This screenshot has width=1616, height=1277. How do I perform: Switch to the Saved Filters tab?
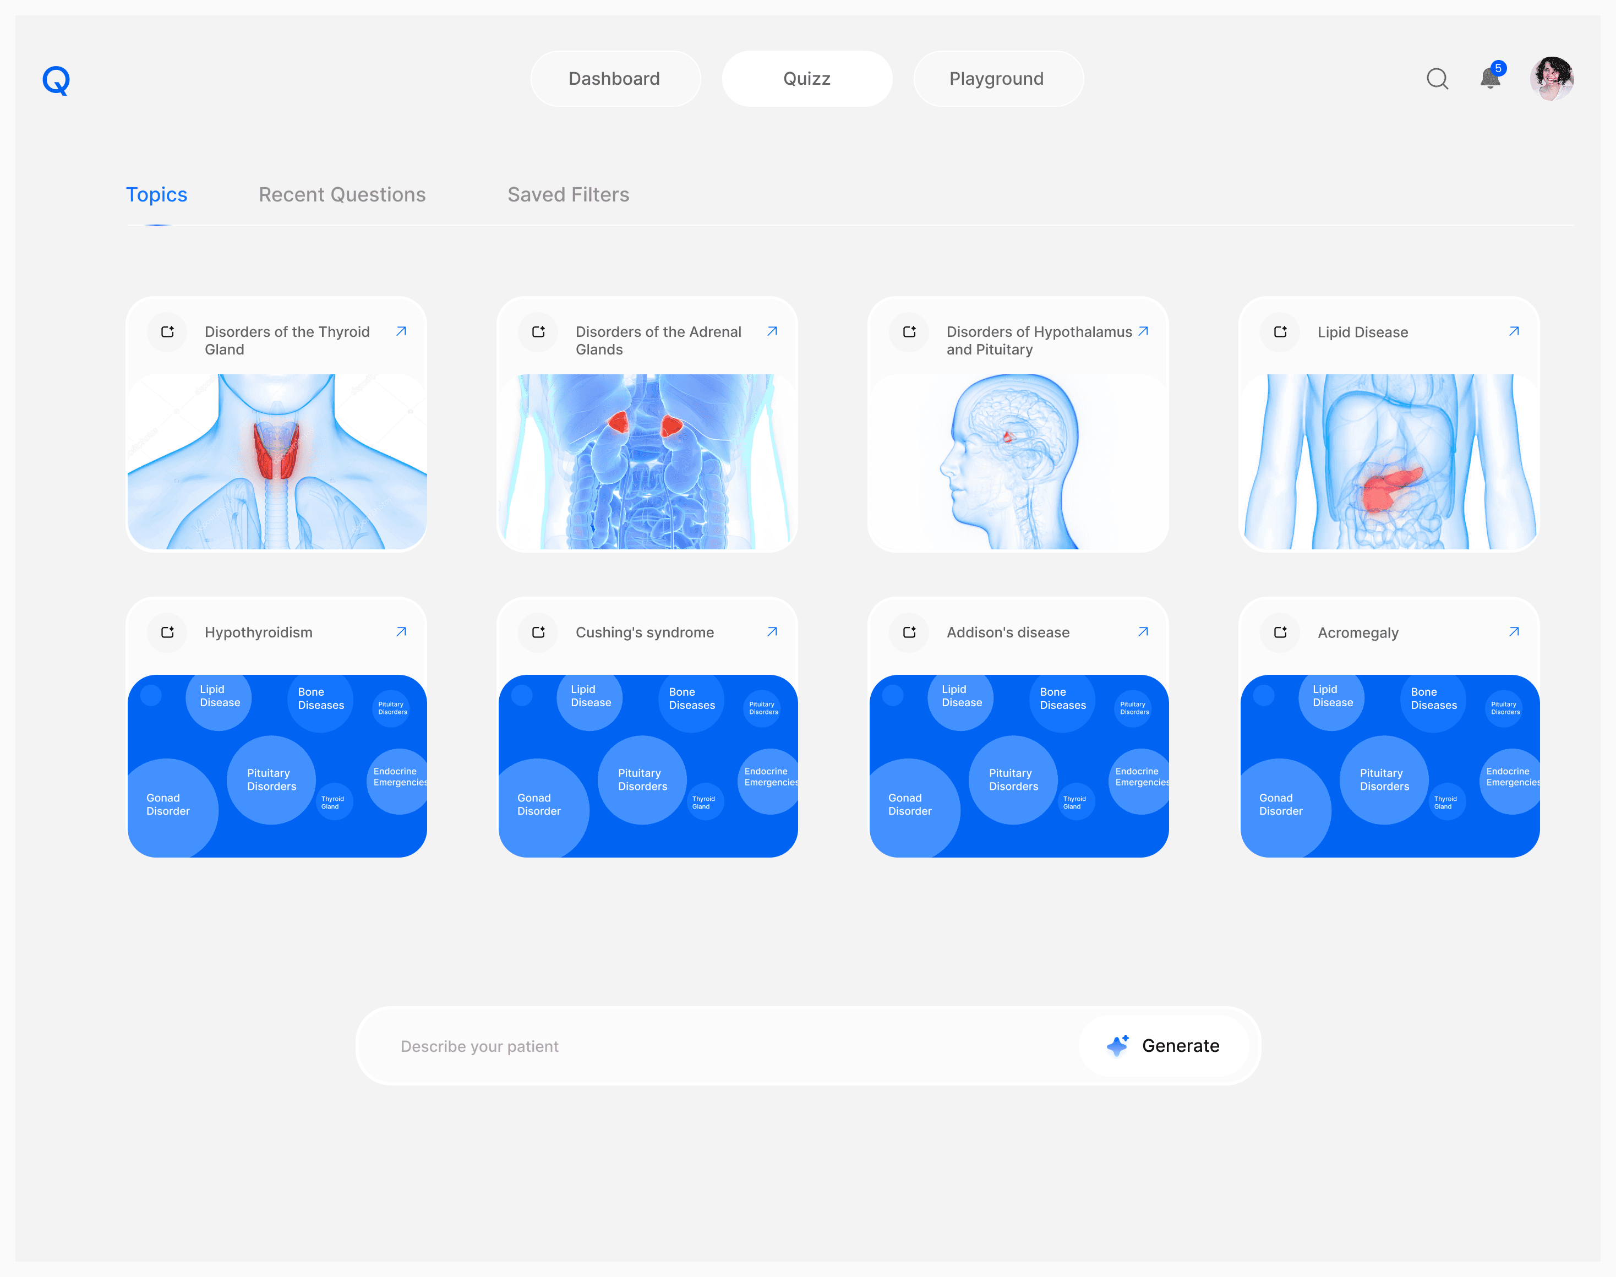pyautogui.click(x=568, y=194)
